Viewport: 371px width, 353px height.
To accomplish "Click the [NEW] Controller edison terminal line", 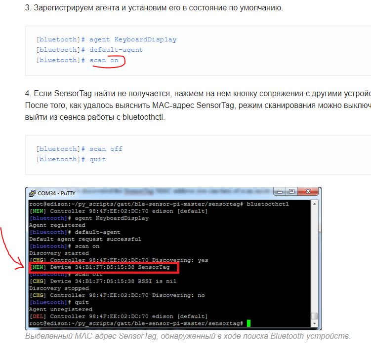I will [118, 211].
